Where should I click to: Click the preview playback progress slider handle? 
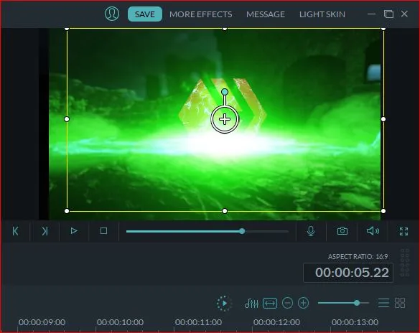point(242,231)
